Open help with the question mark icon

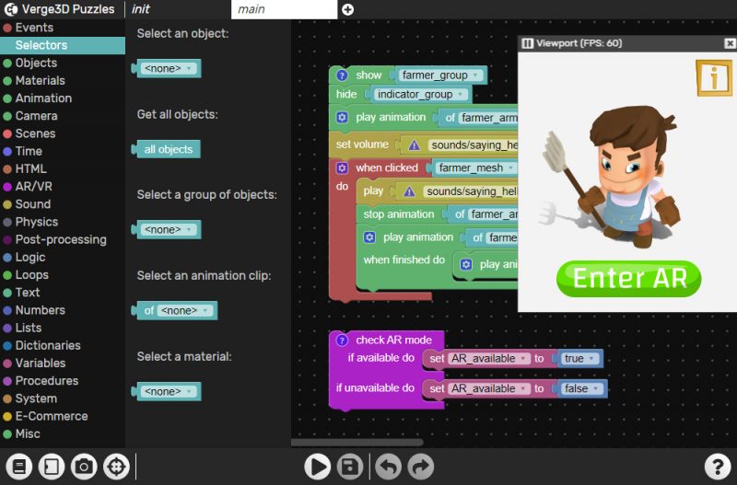pos(717,467)
